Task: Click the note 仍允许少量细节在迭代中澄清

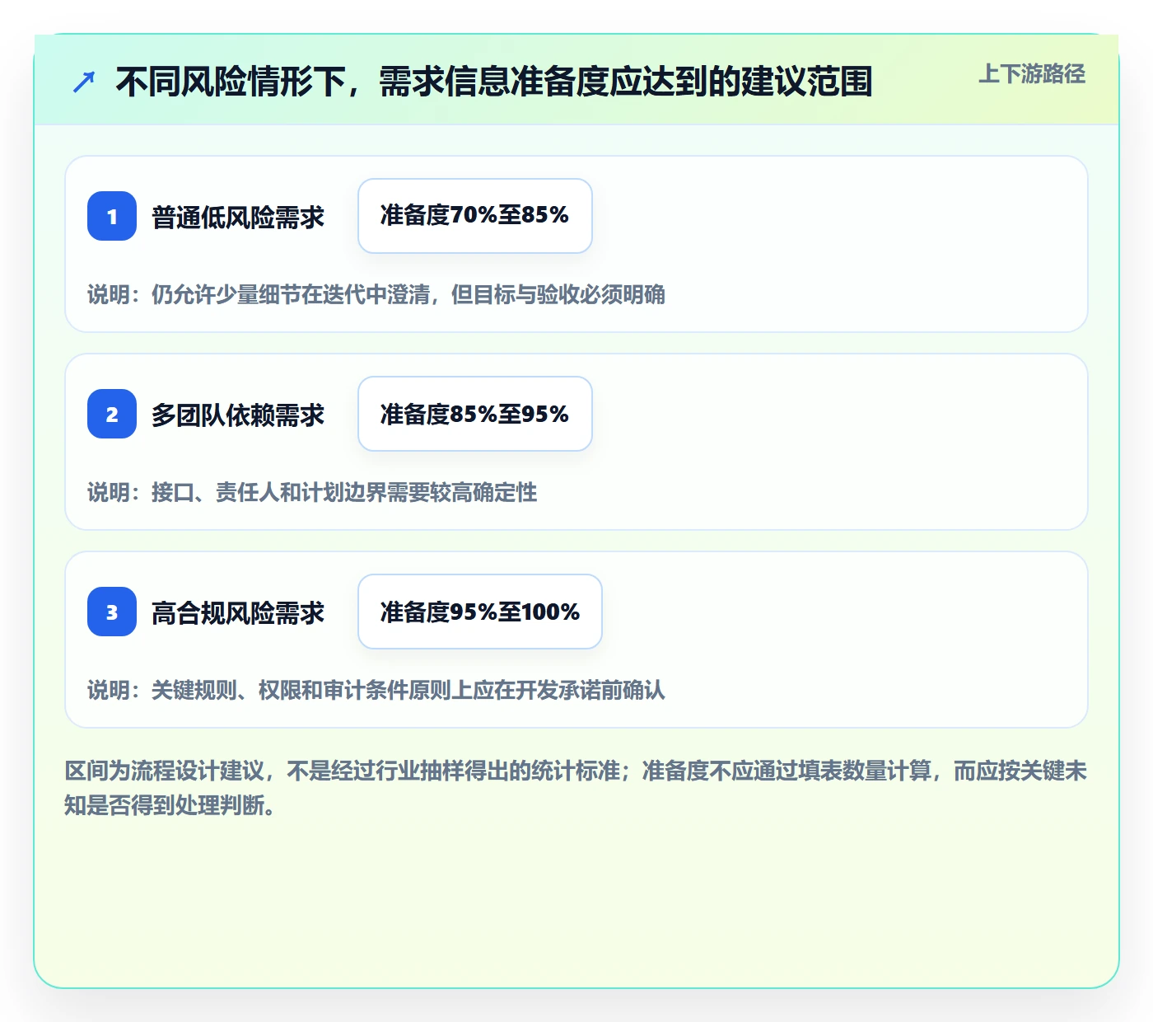Action: pos(376,294)
